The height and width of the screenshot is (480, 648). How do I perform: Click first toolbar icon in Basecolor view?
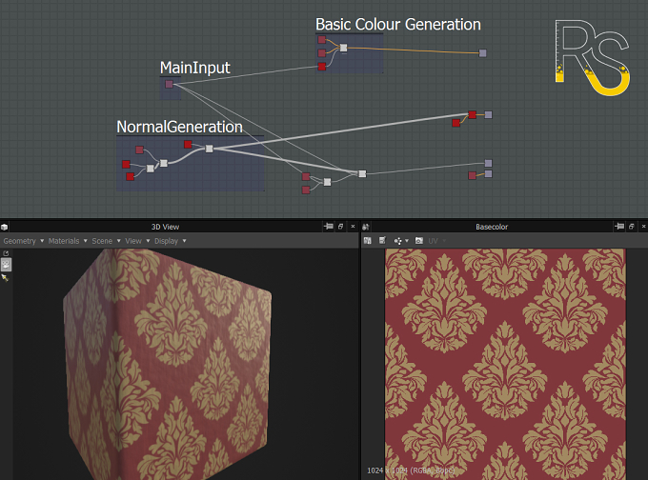(368, 241)
